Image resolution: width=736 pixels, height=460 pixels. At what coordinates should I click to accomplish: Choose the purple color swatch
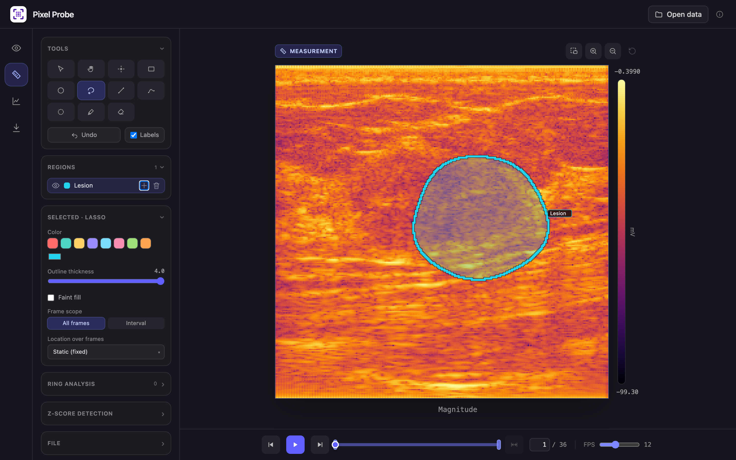point(93,243)
